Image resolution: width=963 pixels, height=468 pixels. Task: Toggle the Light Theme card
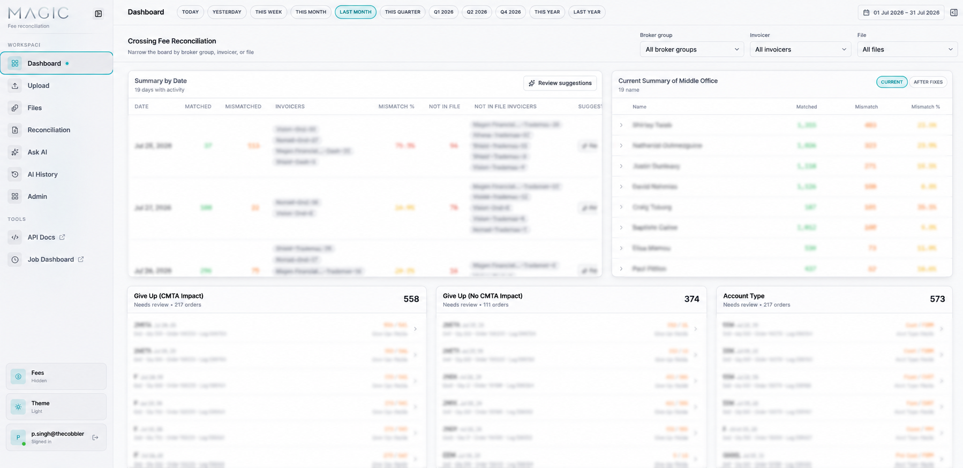(56, 407)
